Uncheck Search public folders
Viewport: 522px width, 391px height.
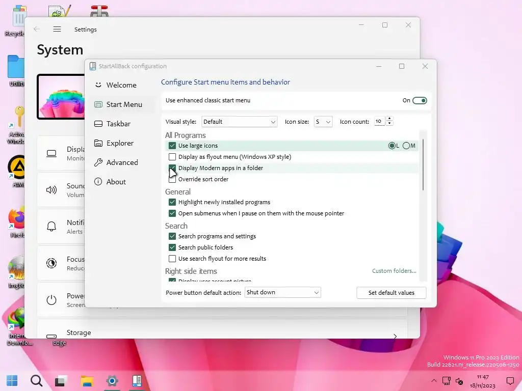coord(172,247)
